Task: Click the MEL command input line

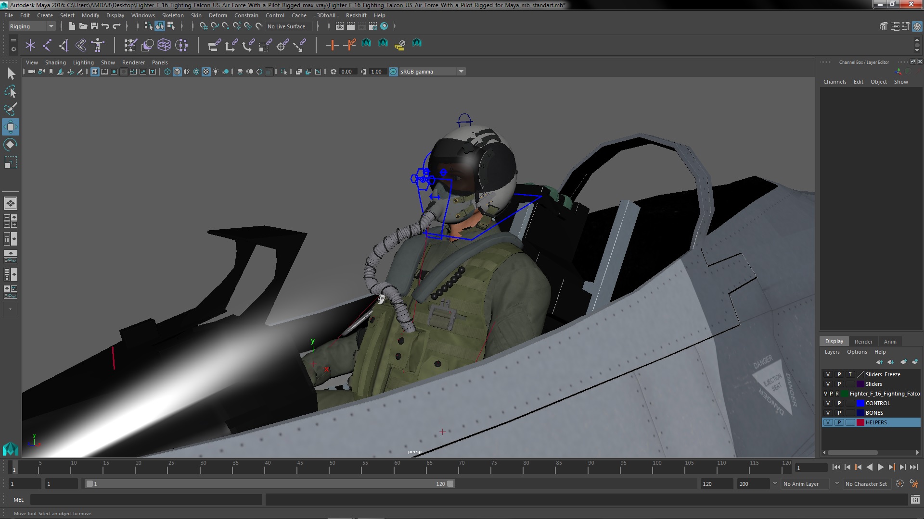Action: click(146, 500)
